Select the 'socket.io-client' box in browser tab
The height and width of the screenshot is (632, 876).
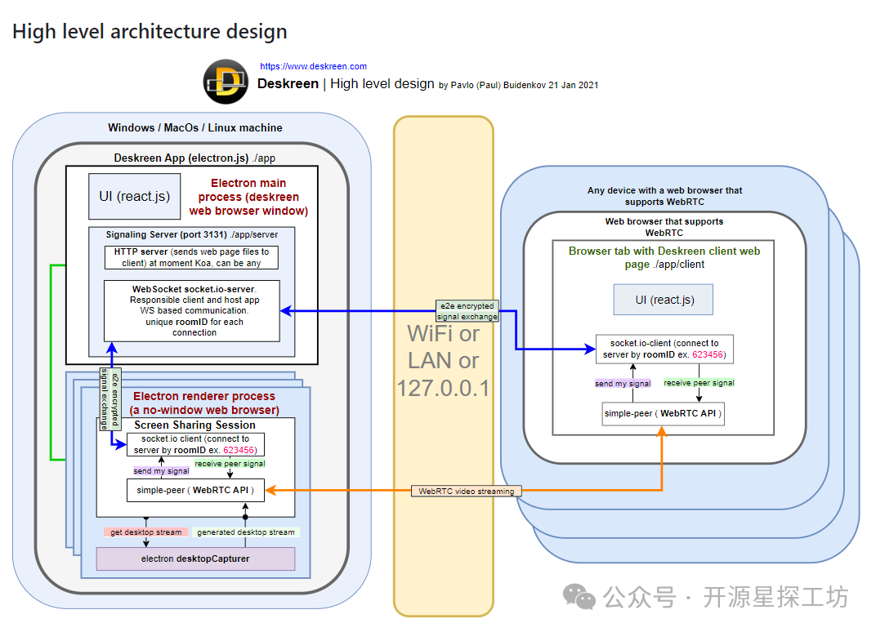pos(664,349)
